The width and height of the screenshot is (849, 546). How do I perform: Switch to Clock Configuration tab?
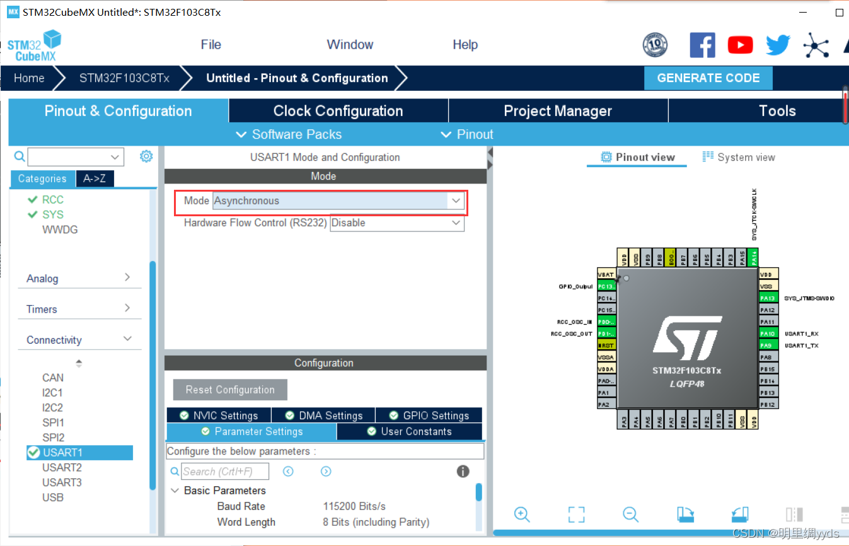[x=338, y=111]
